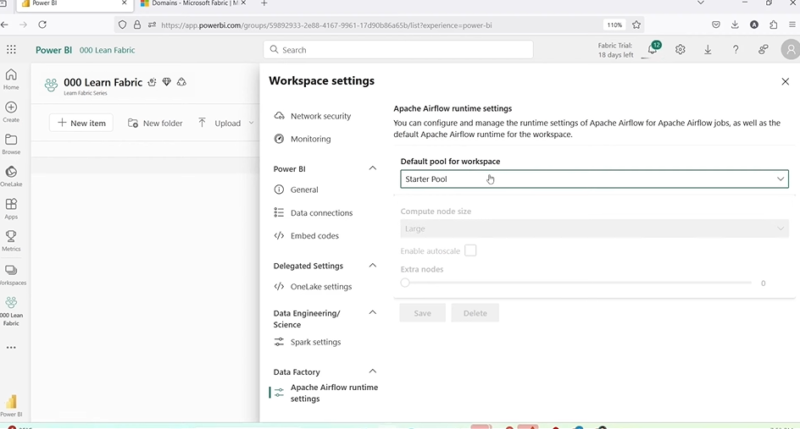Click the New item button
Image resolution: width=800 pixels, height=429 pixels.
(81, 123)
